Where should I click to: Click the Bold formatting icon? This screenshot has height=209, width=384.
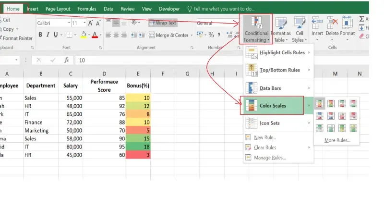coord(40,35)
